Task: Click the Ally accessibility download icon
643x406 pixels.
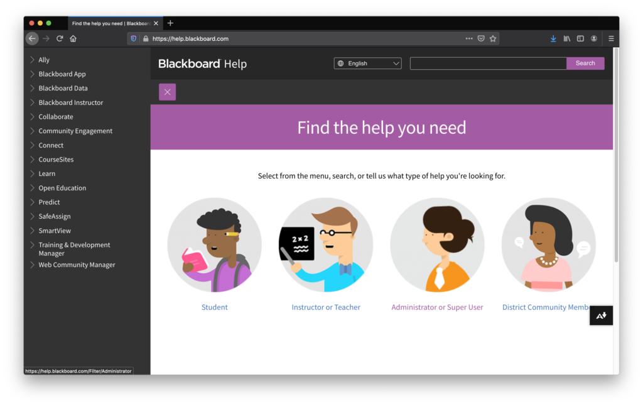Action: click(601, 315)
